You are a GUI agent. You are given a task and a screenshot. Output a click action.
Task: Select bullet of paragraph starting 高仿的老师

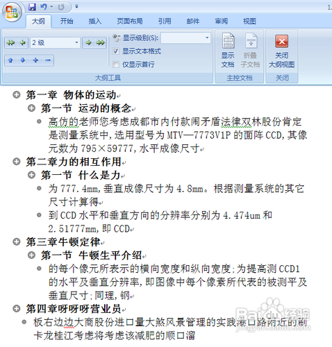[39, 121]
